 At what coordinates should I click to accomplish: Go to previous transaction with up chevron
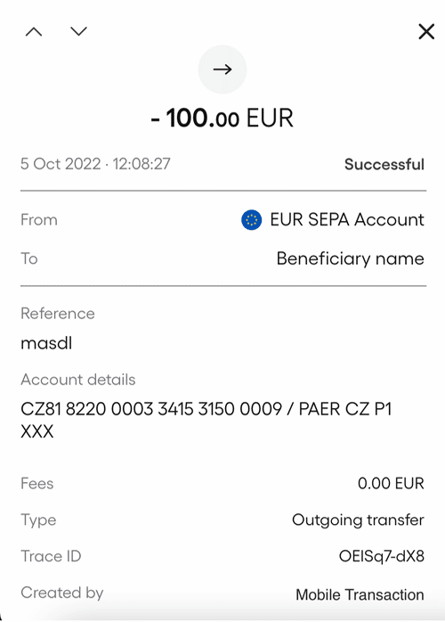(x=34, y=31)
